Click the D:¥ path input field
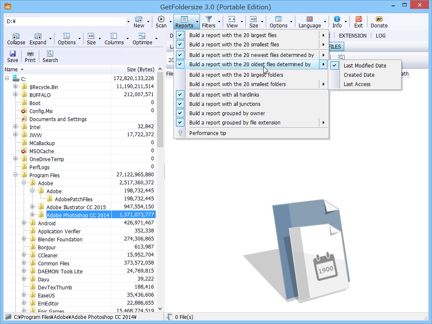This screenshot has width=432, height=324. [x=65, y=22]
